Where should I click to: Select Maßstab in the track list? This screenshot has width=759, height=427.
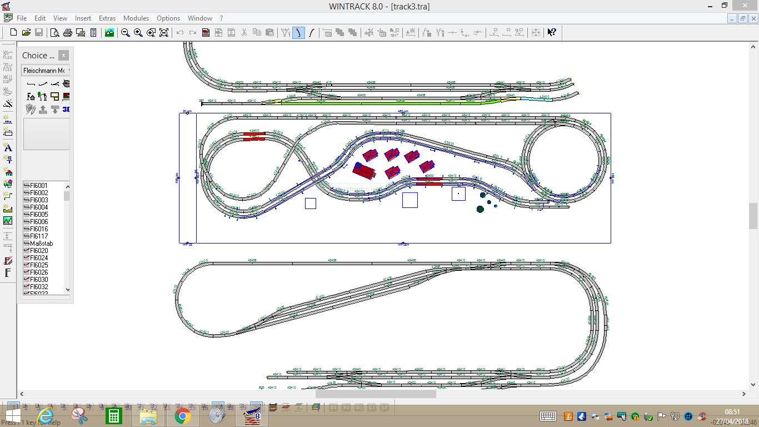(x=39, y=244)
